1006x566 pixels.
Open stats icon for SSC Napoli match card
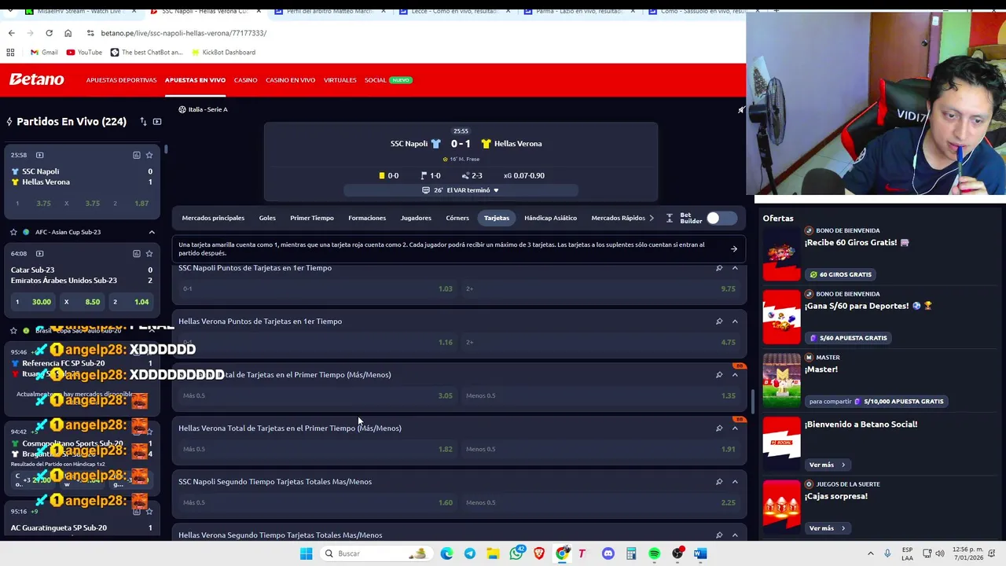(x=137, y=155)
